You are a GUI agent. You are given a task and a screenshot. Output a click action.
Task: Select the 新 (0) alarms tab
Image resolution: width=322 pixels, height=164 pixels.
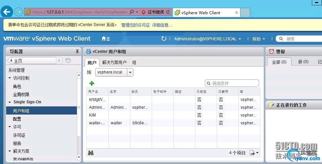(303, 62)
